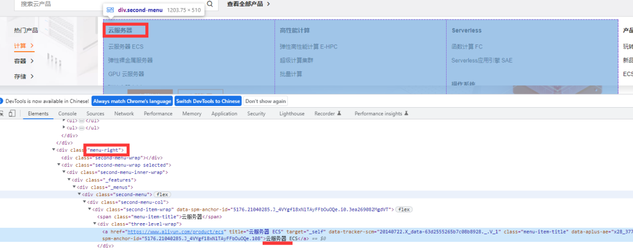Open the Memory tab
Viewport: 633px width, 250px height.
[x=192, y=114]
